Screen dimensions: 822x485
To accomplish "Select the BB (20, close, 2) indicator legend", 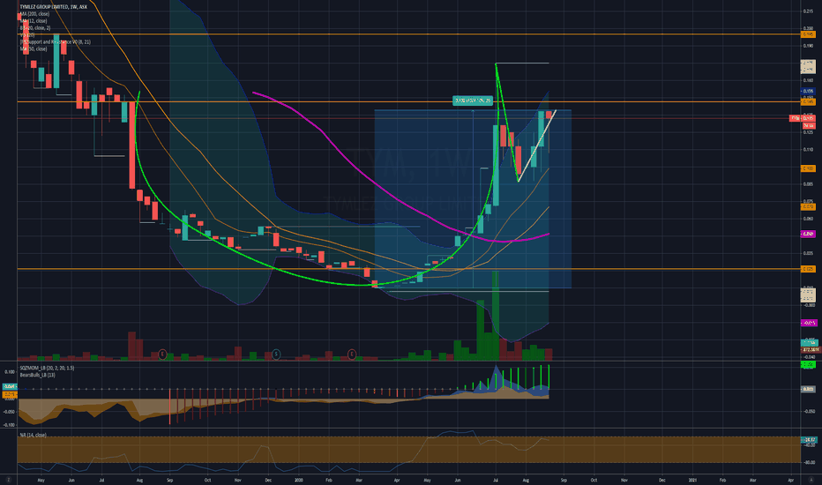I will tap(35, 28).
